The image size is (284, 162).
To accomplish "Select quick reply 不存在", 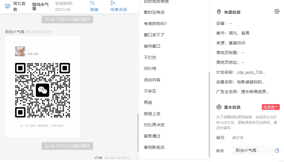I will 150,91.
